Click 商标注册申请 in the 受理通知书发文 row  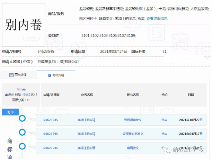pyautogui.click(x=86, y=134)
